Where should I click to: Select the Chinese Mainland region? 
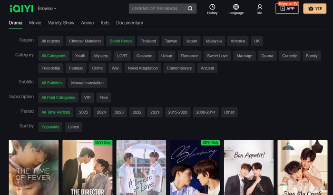(x=85, y=41)
